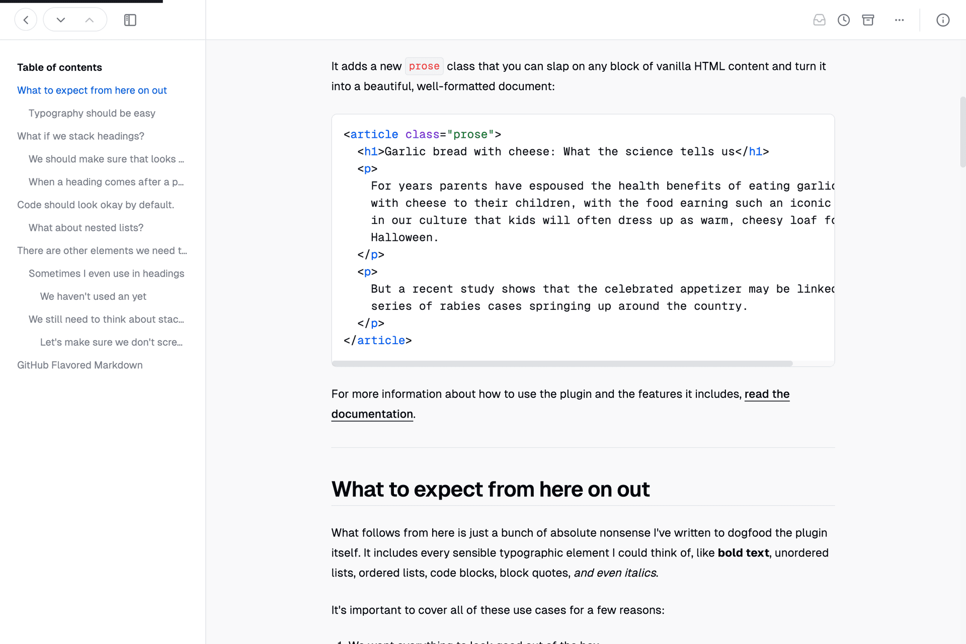Go to "What if we stack headings?" section
Screen dimensions: 966x644
[80, 136]
